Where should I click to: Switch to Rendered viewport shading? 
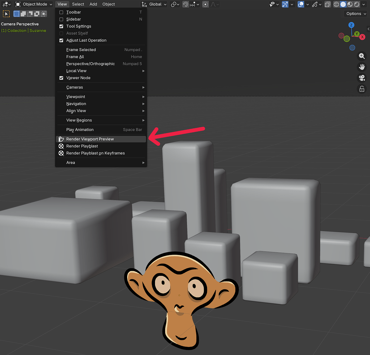357,4
